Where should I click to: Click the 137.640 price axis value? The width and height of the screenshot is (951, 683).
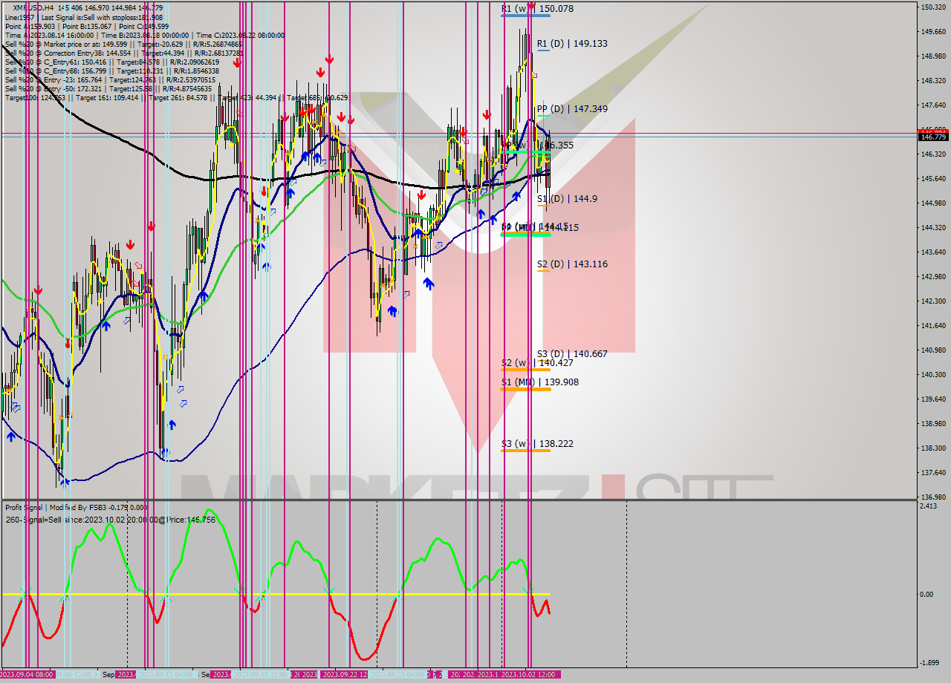(x=933, y=473)
